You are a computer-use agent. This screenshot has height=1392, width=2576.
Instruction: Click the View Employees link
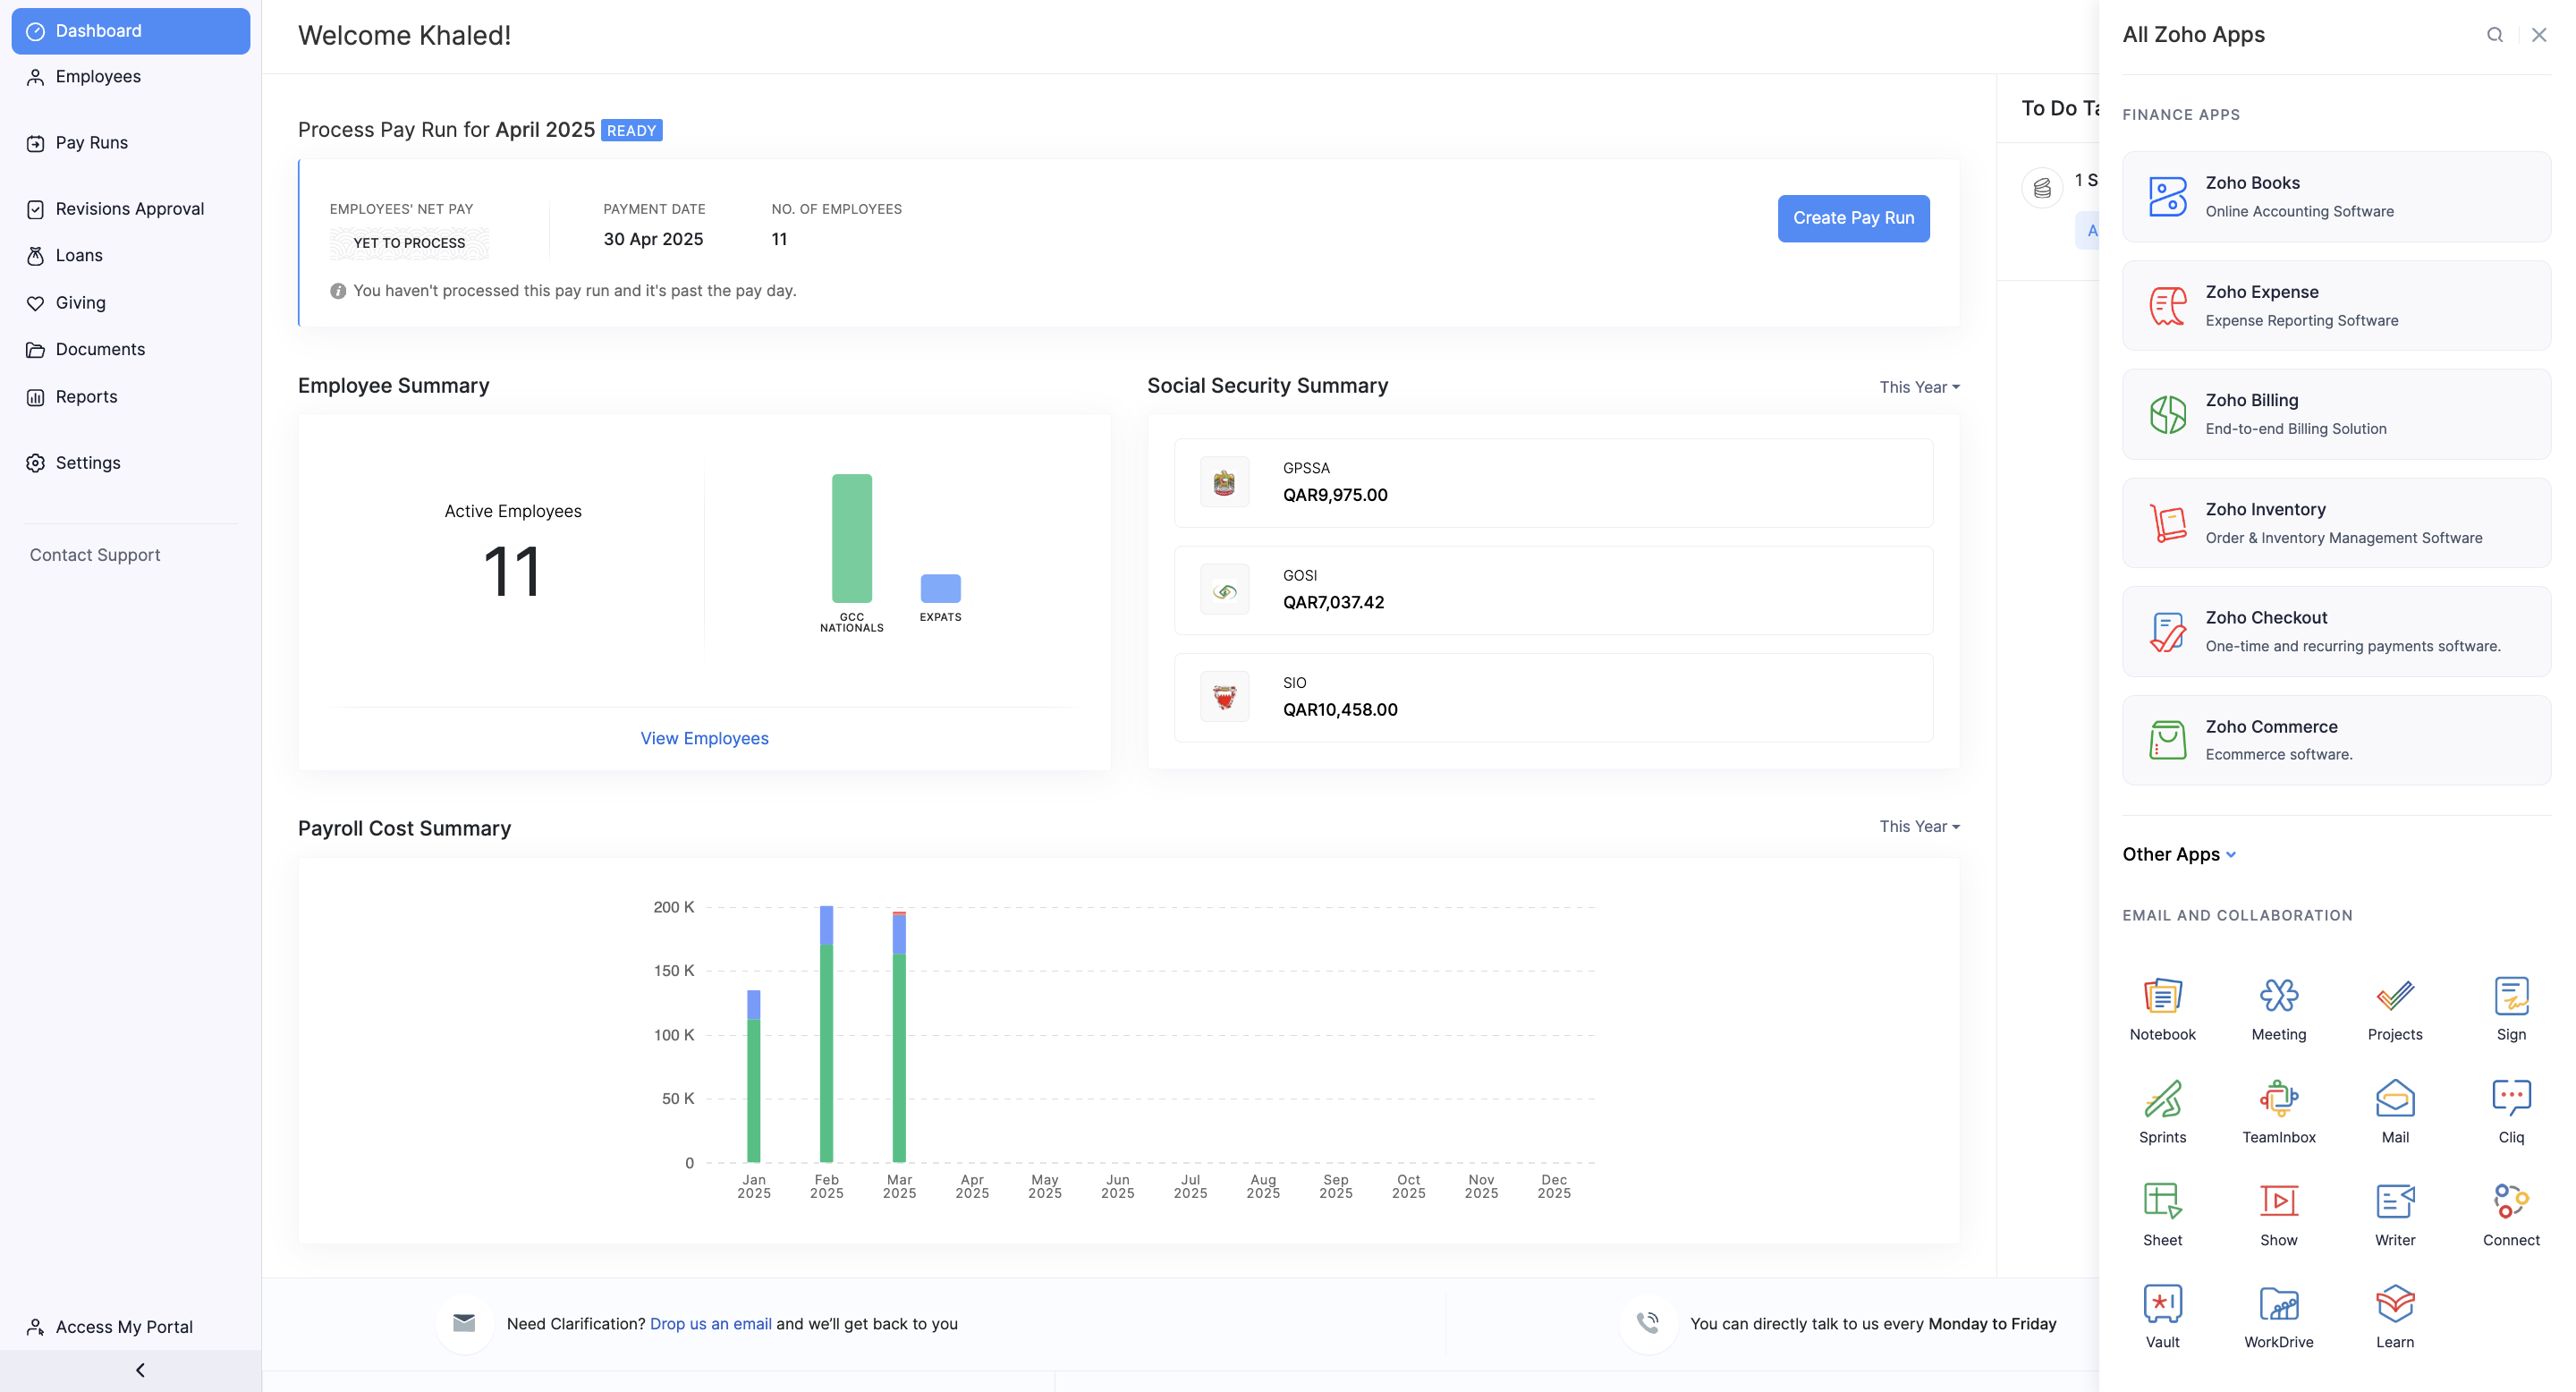coord(704,738)
